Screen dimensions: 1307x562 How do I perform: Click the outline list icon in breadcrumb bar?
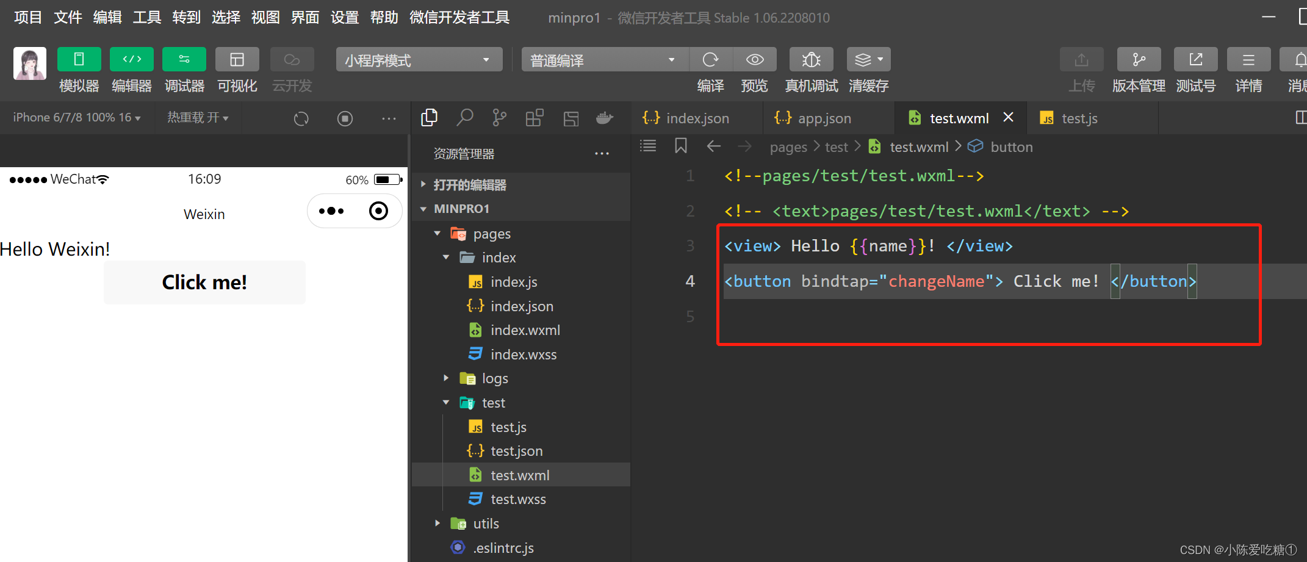point(648,146)
